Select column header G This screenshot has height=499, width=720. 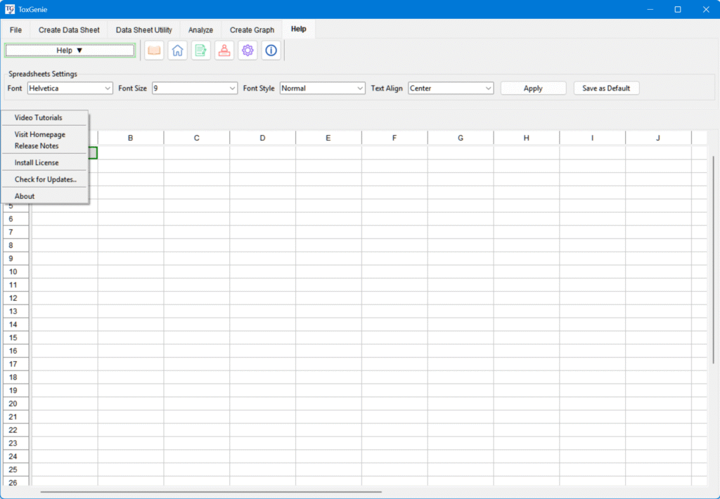461,138
